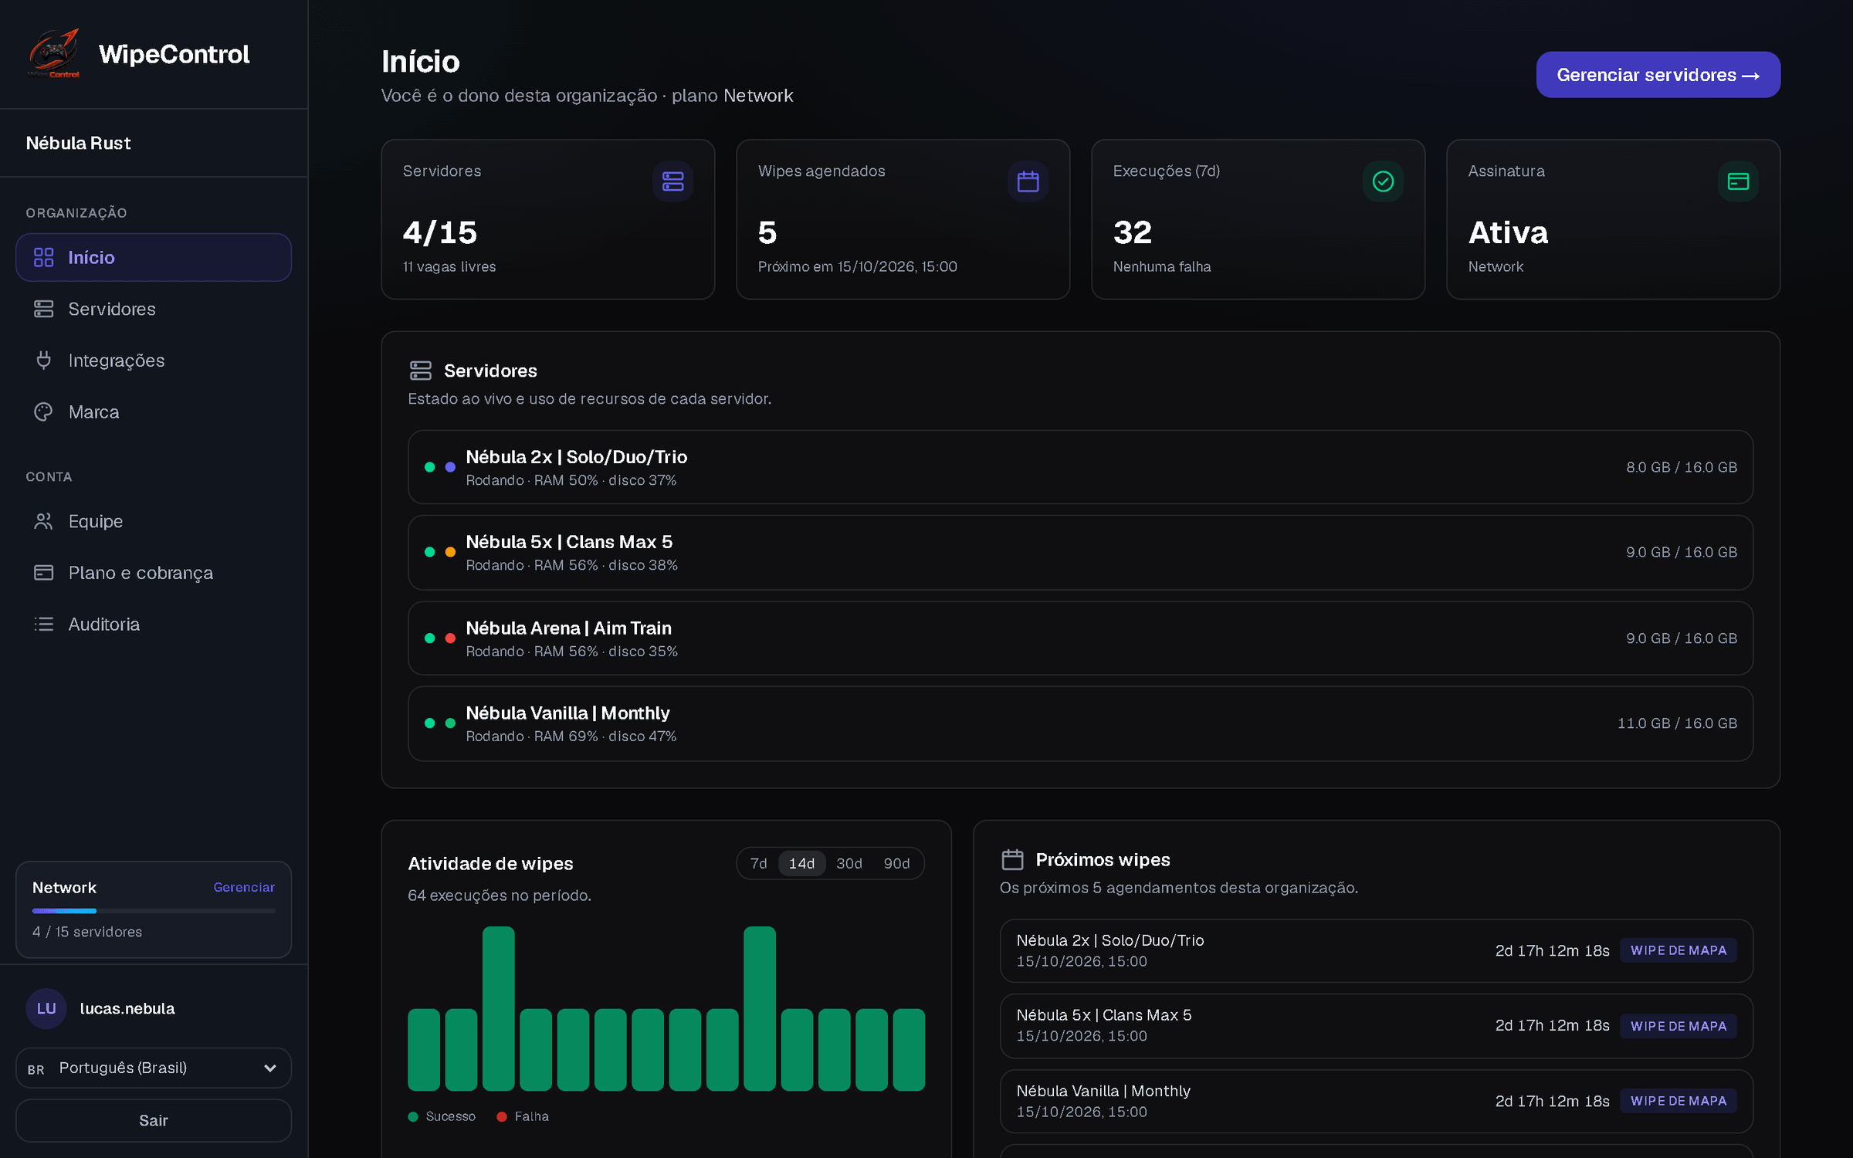Select the 30d activity range
Viewport: 1853px width, 1158px height.
coord(849,863)
